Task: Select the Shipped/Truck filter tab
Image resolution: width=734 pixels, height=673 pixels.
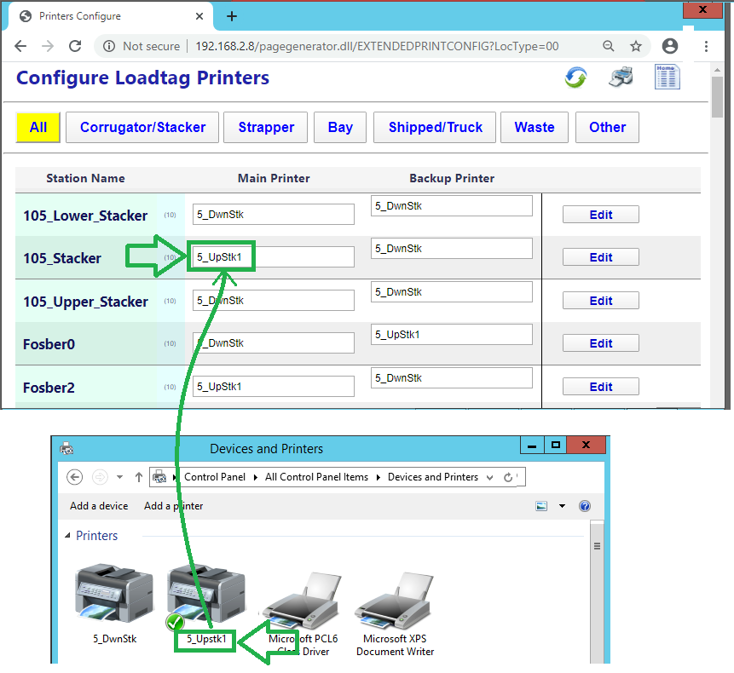Action: [x=435, y=128]
